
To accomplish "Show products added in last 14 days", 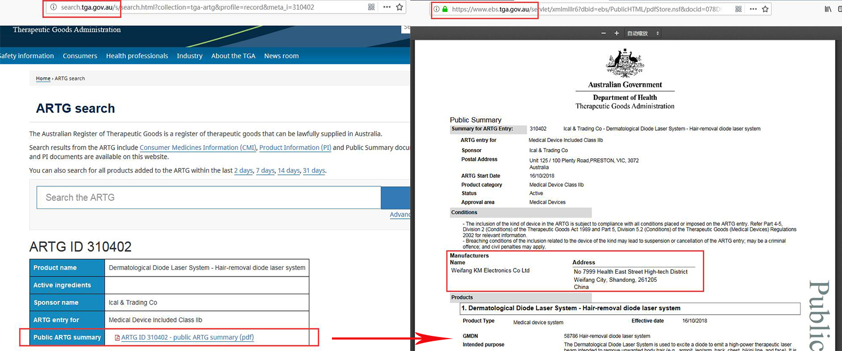I will [x=289, y=171].
